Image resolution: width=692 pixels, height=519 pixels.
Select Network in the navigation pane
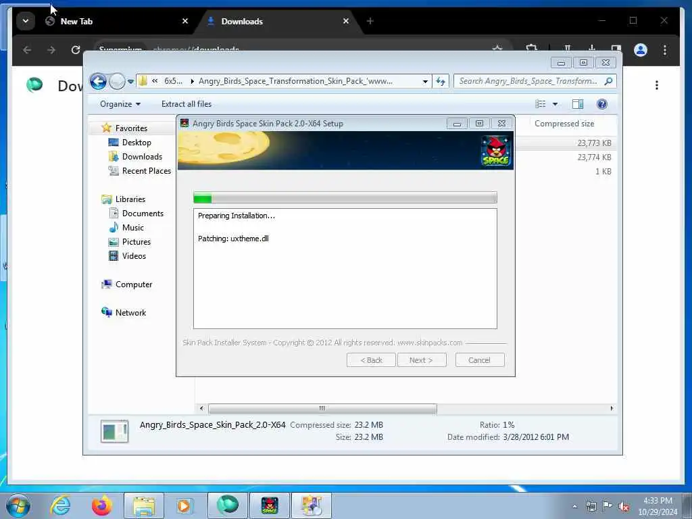(130, 312)
